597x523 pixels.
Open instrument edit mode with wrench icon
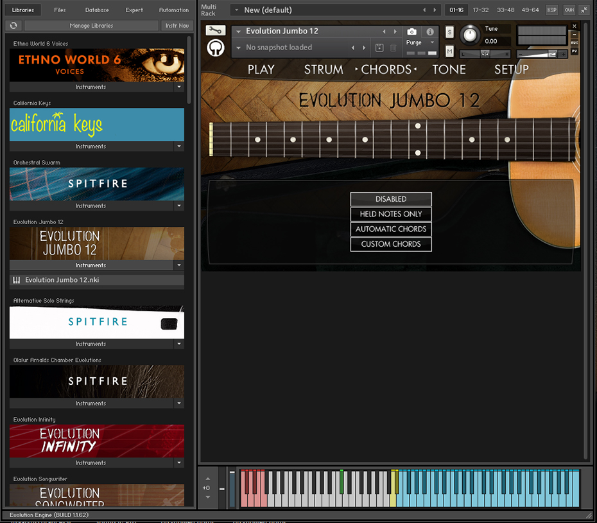216,30
